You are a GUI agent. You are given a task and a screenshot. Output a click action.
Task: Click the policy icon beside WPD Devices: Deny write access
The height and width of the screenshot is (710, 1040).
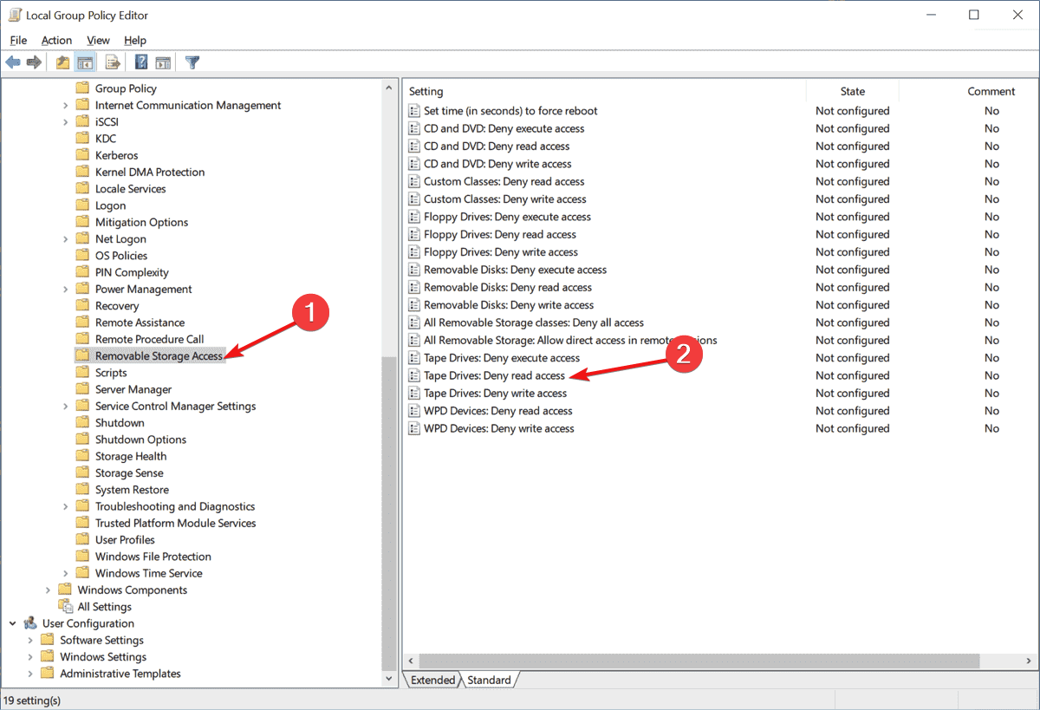coord(414,428)
